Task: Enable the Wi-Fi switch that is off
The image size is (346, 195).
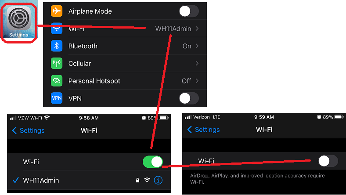Action: point(328,161)
